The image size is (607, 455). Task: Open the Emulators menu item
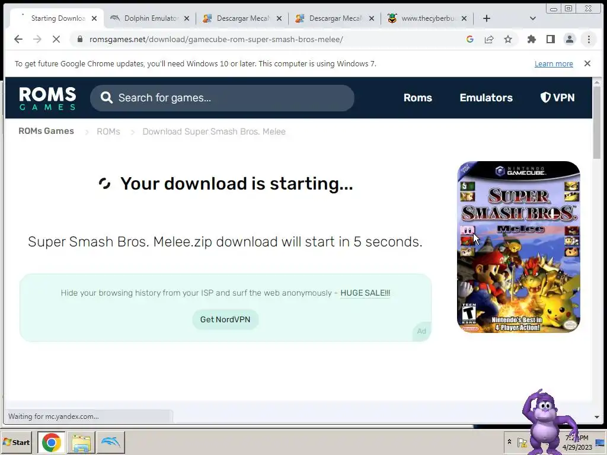pyautogui.click(x=486, y=98)
